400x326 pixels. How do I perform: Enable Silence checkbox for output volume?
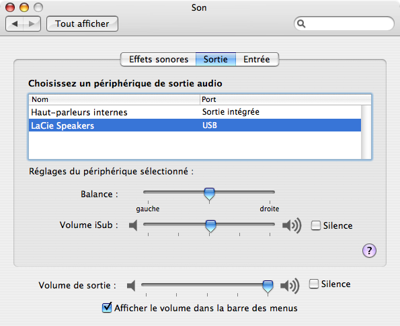click(314, 284)
